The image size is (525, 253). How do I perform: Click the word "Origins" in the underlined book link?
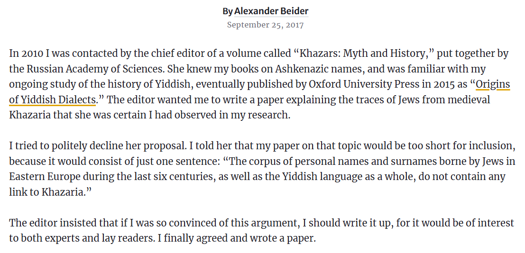coord(493,85)
